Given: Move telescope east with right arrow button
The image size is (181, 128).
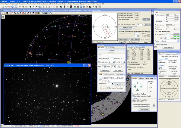Looking at the screenshot, I should coord(141,86).
